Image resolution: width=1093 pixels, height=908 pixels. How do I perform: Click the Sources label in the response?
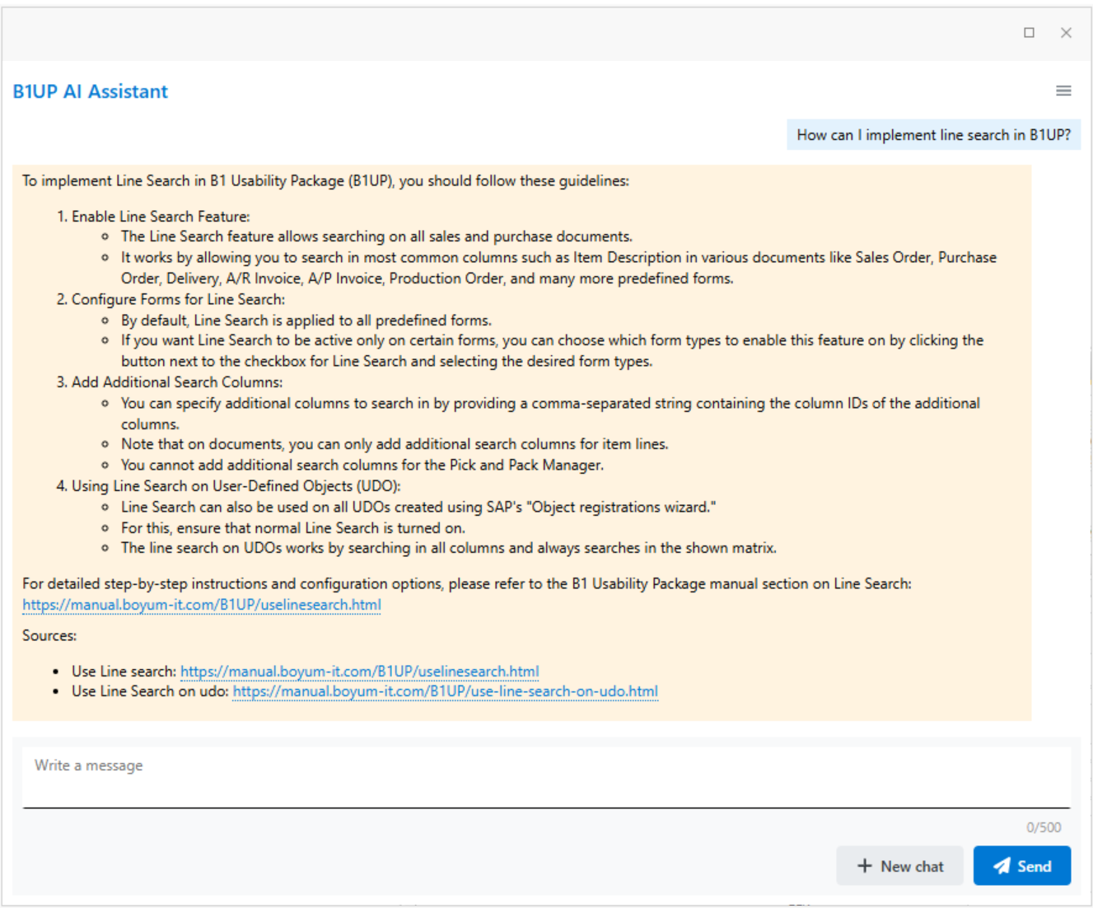[x=49, y=636]
